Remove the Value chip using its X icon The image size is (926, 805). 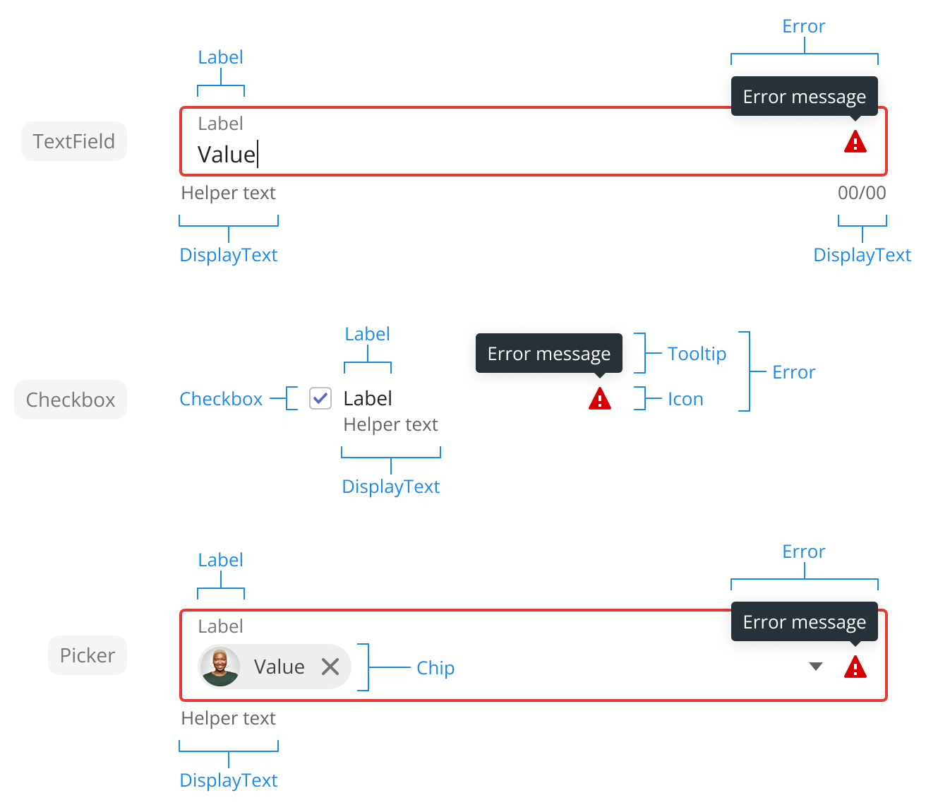[330, 667]
